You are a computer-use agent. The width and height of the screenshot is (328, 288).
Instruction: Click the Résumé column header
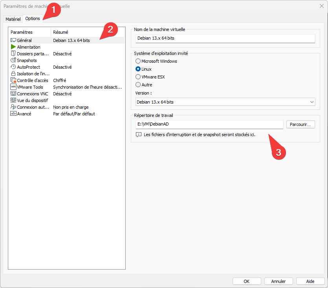(88, 32)
